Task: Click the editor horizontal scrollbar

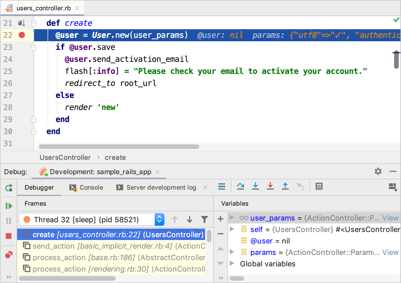Action: pyautogui.click(x=119, y=147)
